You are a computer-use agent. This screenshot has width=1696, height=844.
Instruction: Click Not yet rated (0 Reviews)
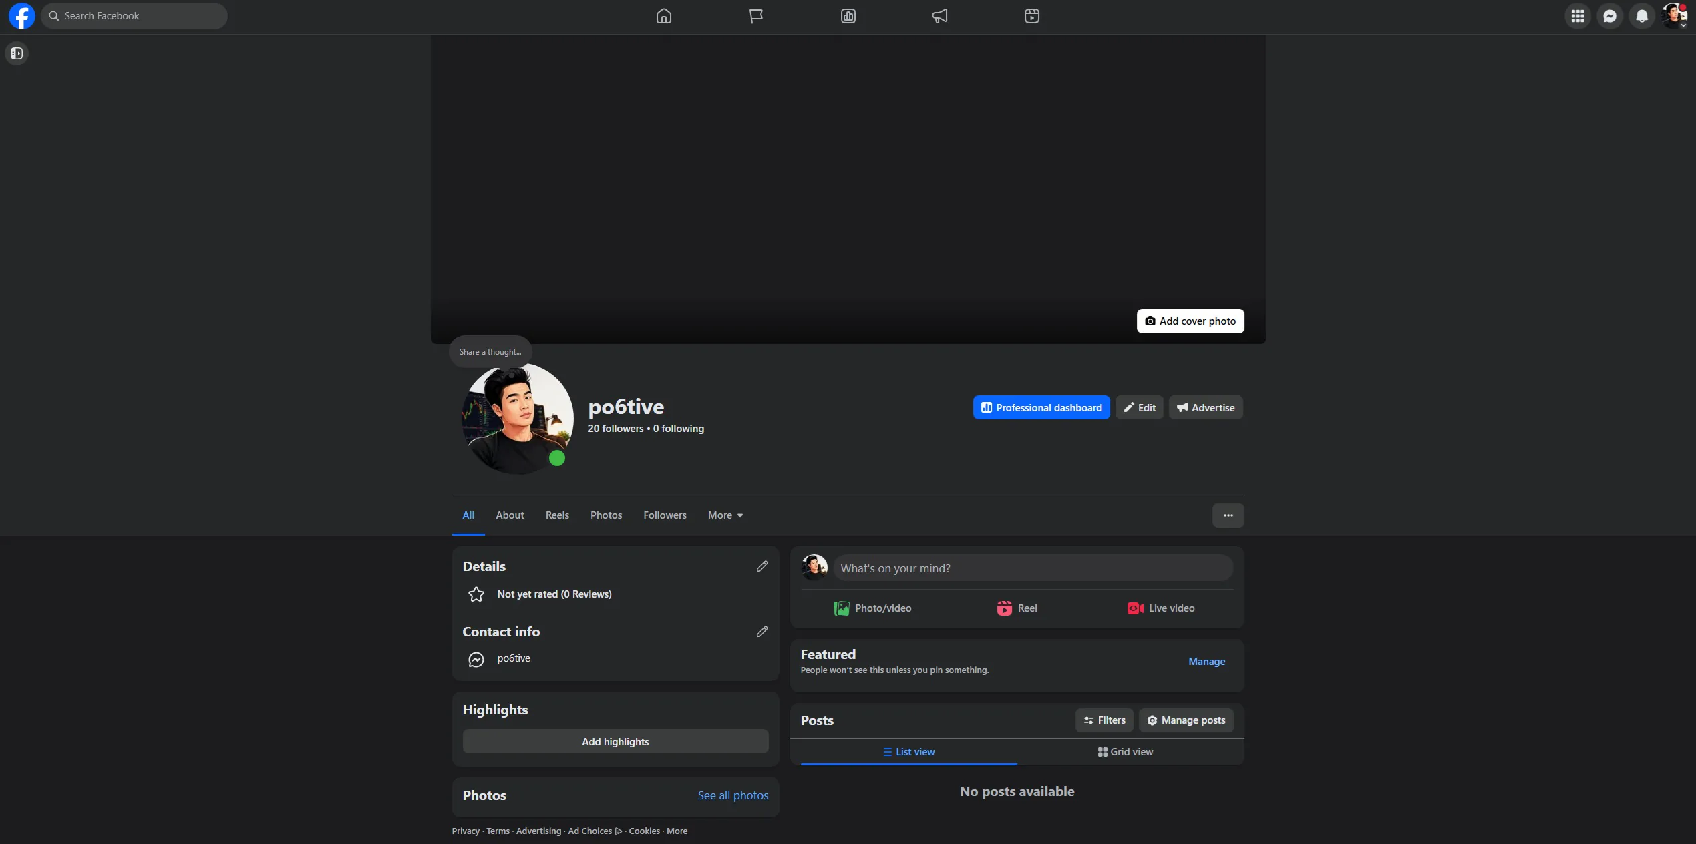[x=554, y=594]
